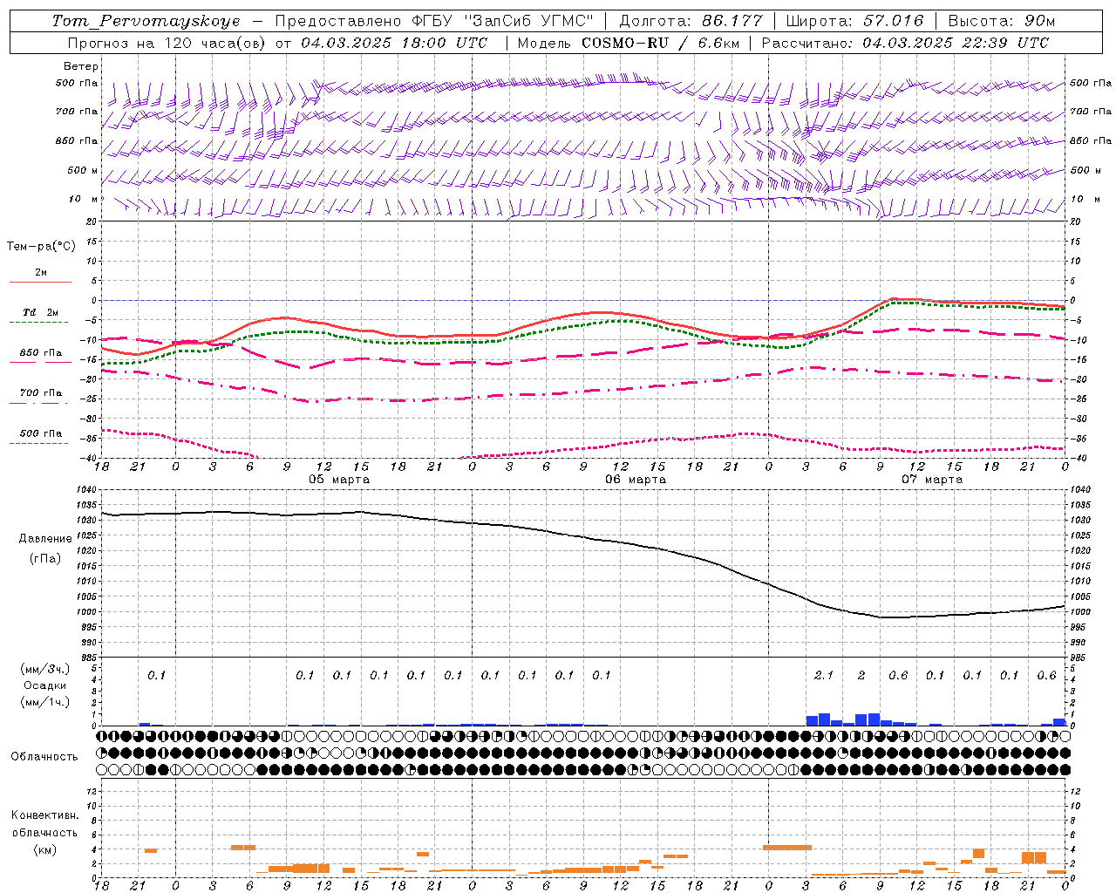The height and width of the screenshot is (893, 1116).
Task: Click the (мм/3ч.) precipitation unit label
Action: [45, 669]
